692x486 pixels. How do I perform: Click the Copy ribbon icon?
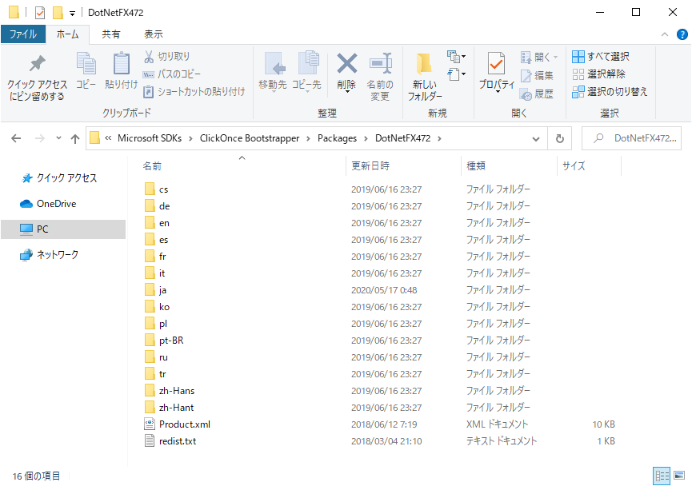86,70
